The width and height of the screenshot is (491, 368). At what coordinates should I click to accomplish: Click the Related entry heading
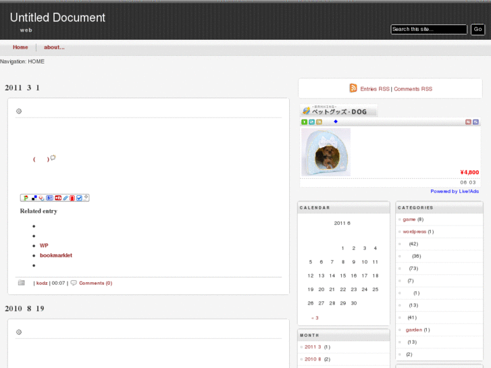click(38, 211)
